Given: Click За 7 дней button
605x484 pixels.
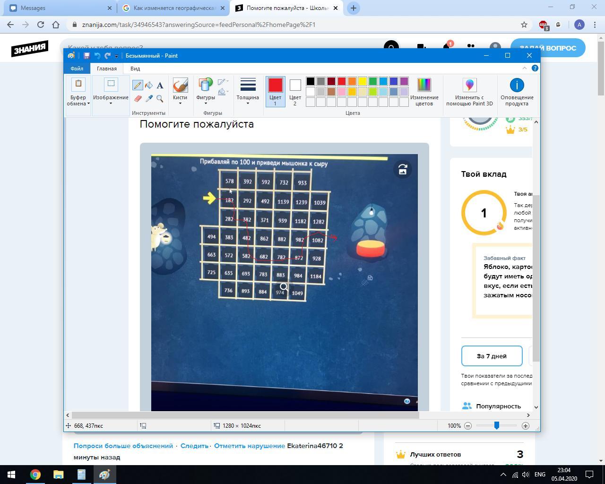Looking at the screenshot, I should 492,356.
